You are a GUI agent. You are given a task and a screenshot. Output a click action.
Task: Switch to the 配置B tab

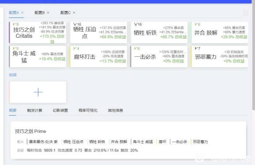40,12
